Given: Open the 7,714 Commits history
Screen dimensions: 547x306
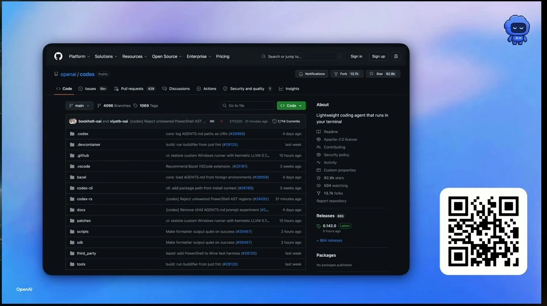Looking at the screenshot, I should click(286, 121).
